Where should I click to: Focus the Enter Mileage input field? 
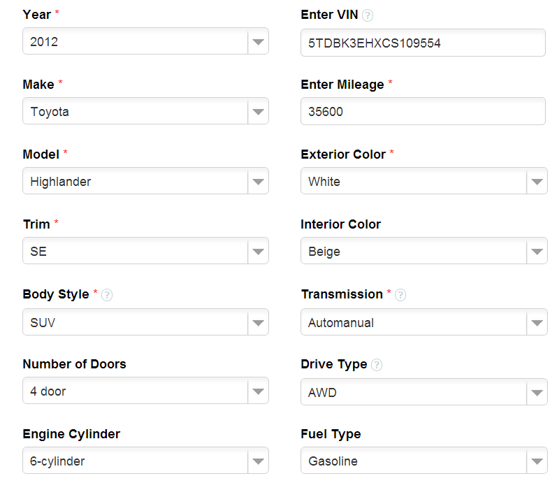click(x=423, y=112)
